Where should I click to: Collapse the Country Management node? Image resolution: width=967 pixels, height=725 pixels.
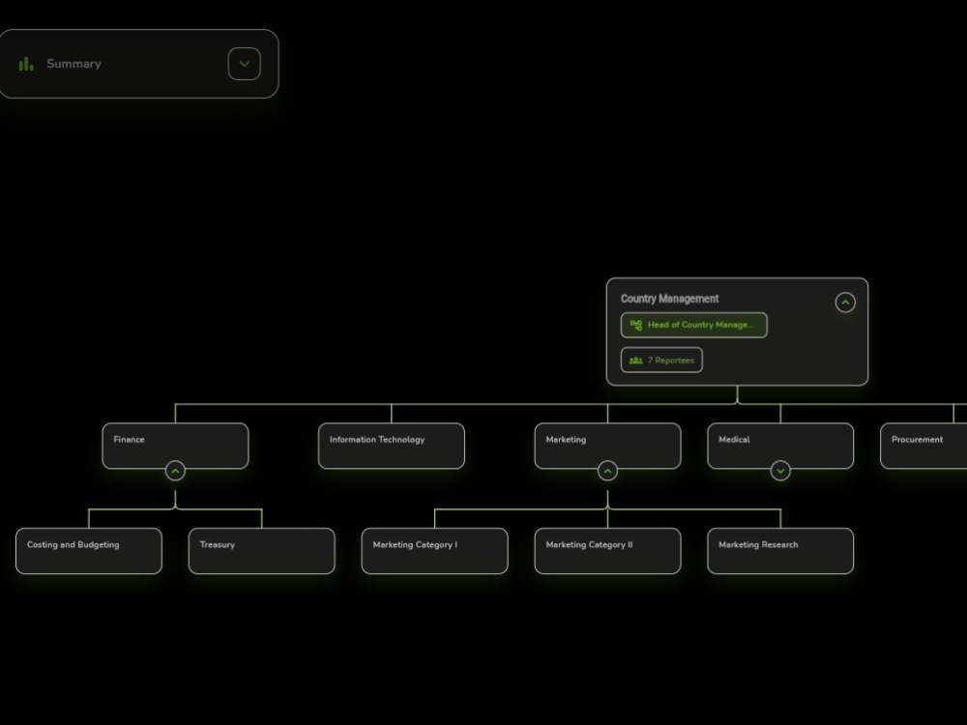coord(845,302)
